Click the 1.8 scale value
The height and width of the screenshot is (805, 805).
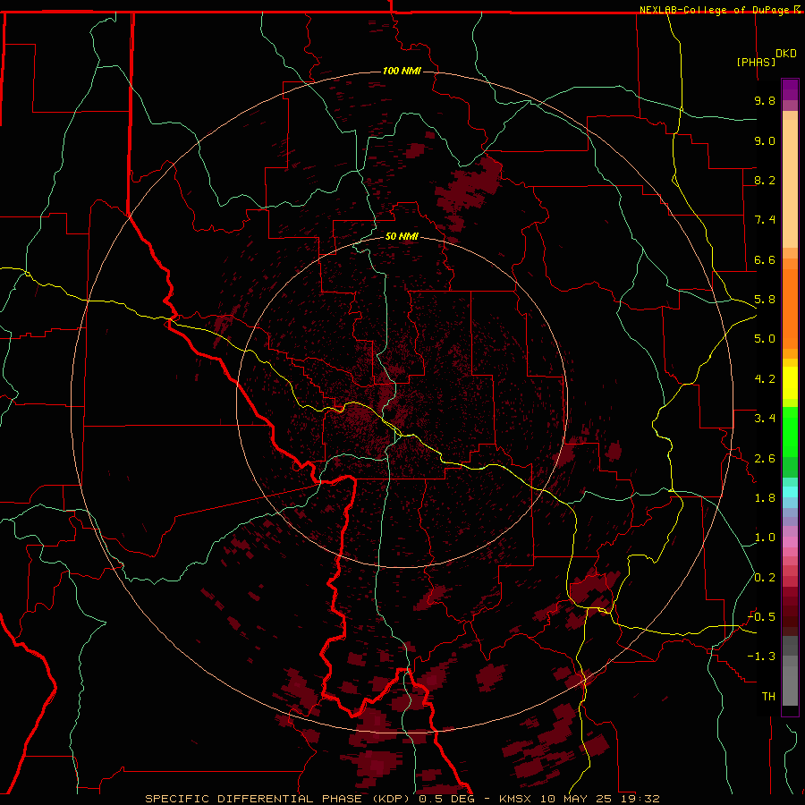pyautogui.click(x=765, y=498)
